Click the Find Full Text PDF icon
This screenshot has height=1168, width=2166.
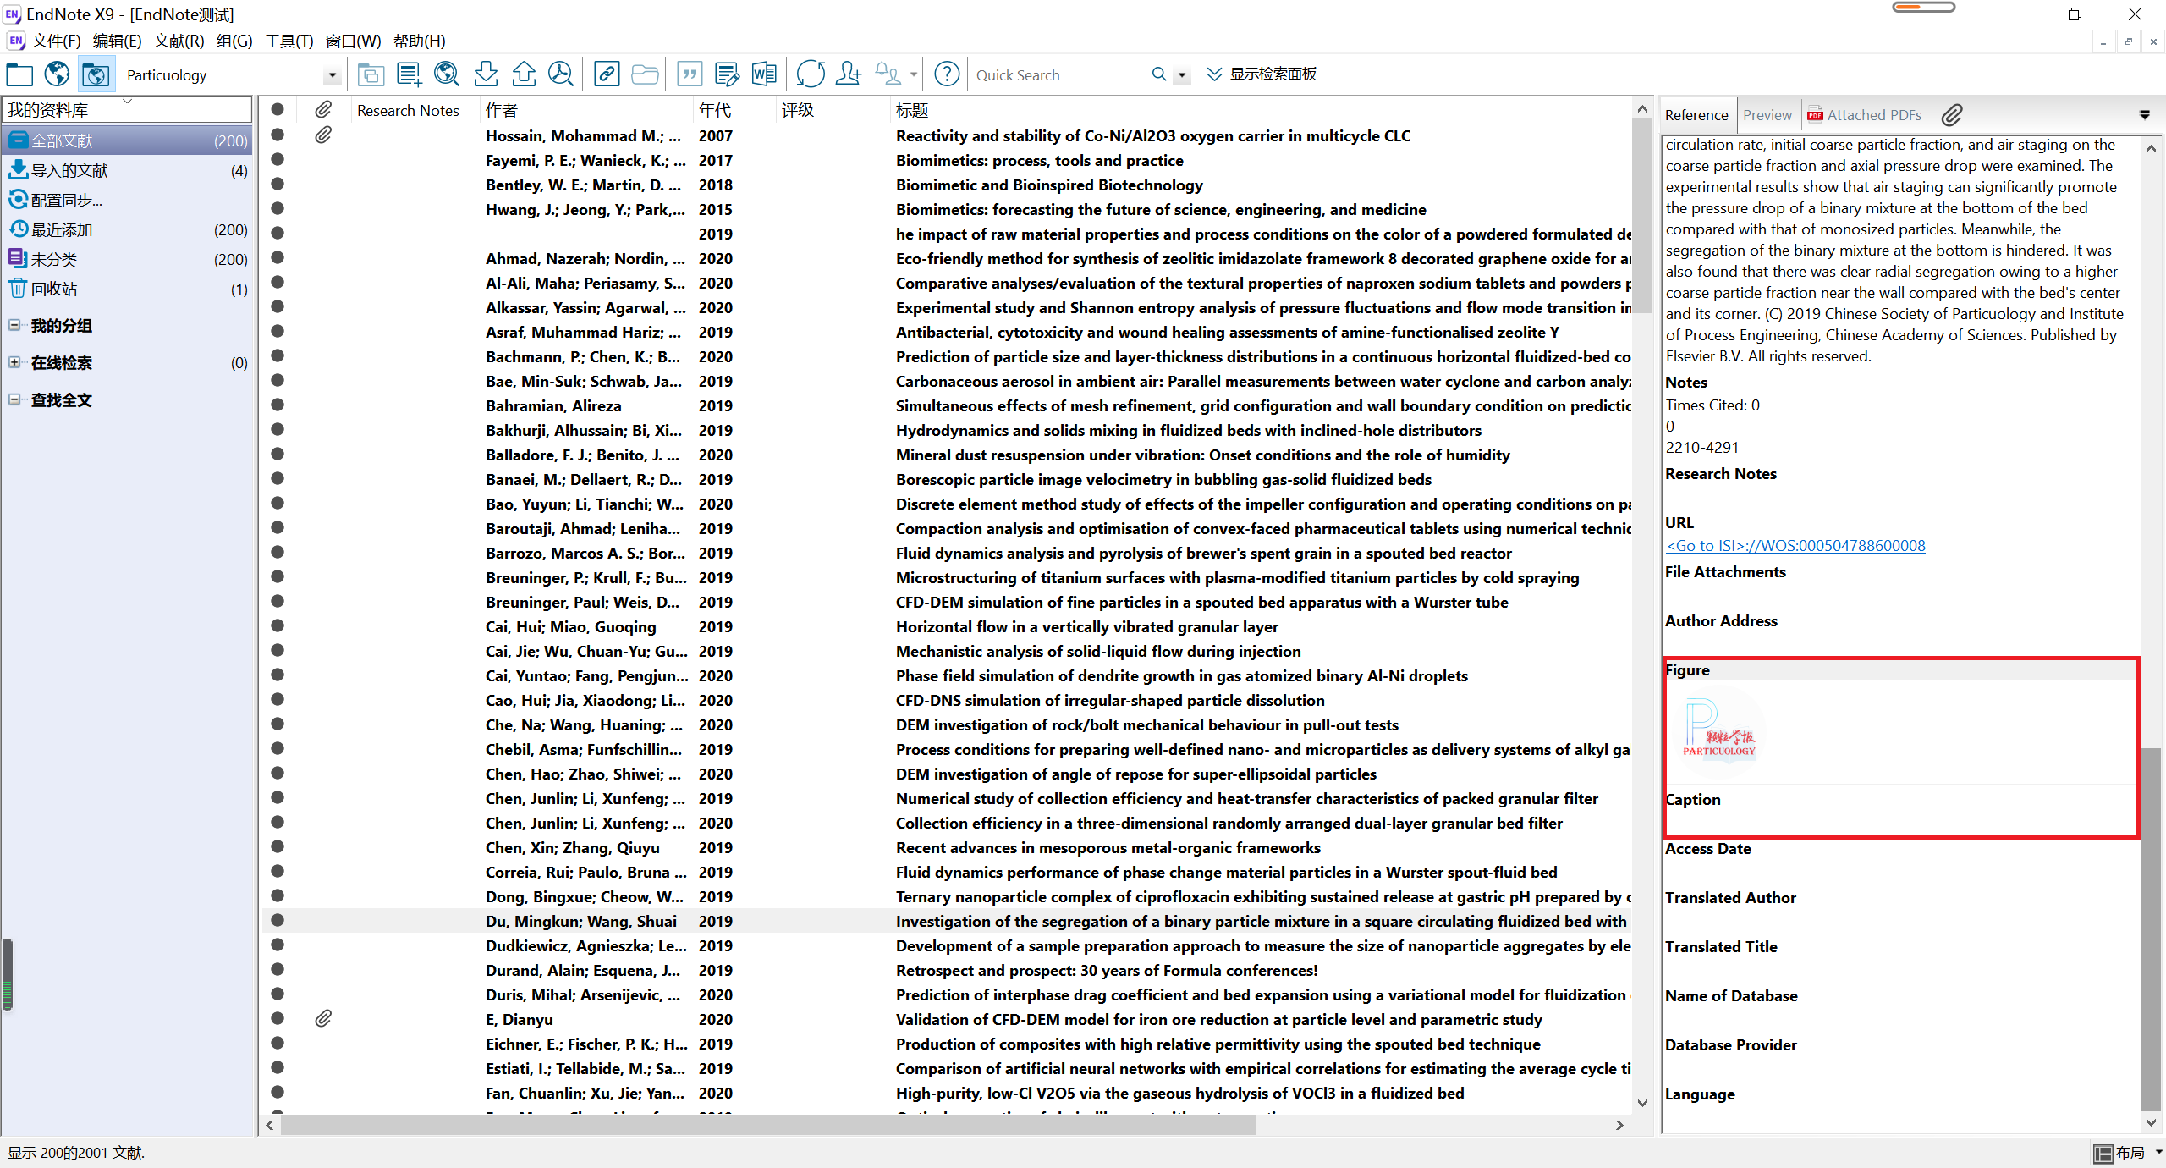[x=561, y=74]
